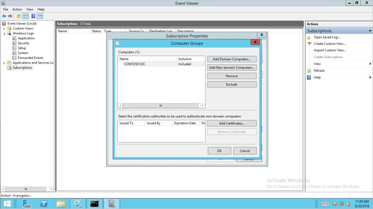The image size is (373, 209).
Task: Click the Open Saved Log folder icon
Action: pos(309,38)
